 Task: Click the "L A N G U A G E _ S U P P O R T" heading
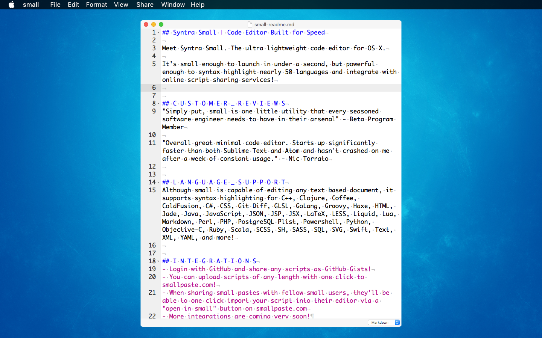[x=229, y=183]
